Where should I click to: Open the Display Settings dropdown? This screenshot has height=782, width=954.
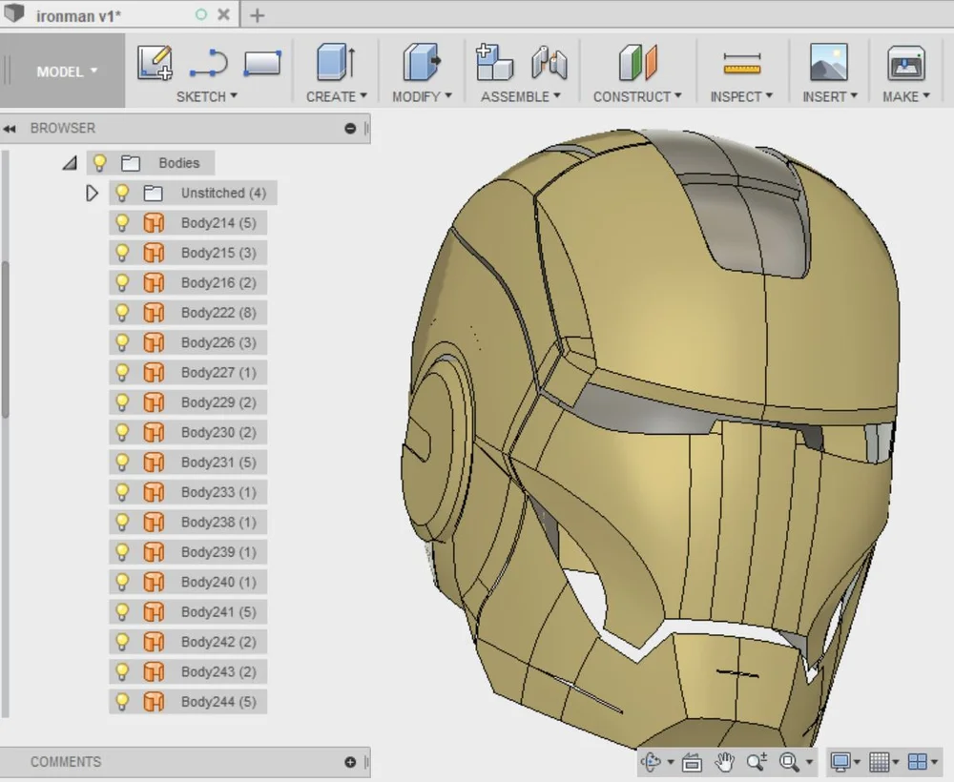pos(845,761)
